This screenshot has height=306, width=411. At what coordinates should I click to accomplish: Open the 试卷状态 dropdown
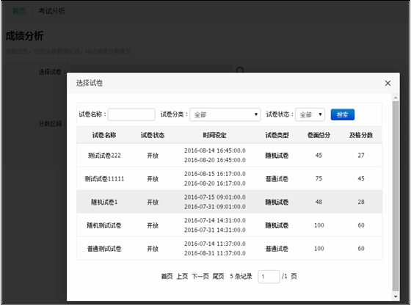click(x=310, y=114)
